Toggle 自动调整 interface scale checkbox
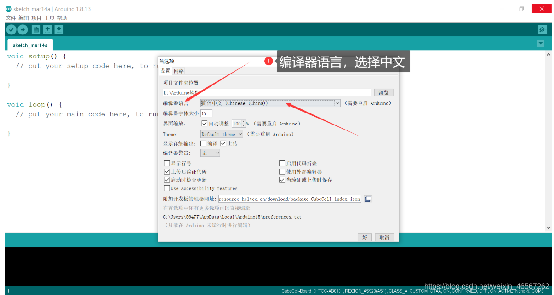 205,124
